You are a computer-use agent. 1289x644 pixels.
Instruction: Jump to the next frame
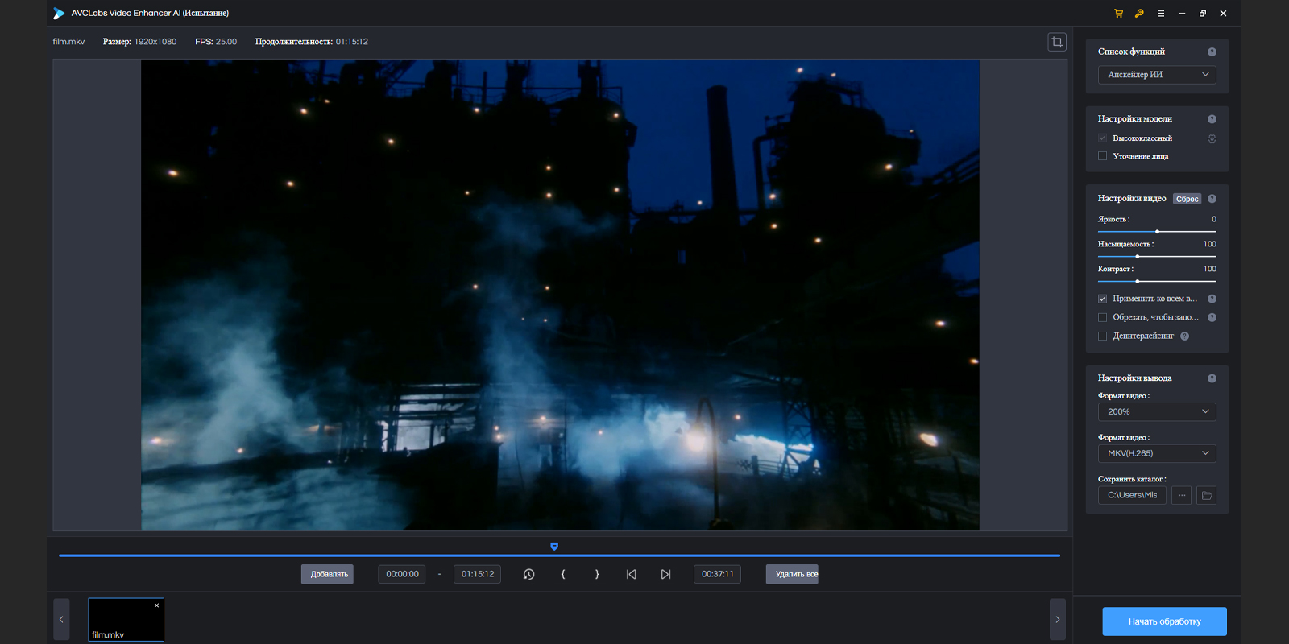pyautogui.click(x=665, y=574)
